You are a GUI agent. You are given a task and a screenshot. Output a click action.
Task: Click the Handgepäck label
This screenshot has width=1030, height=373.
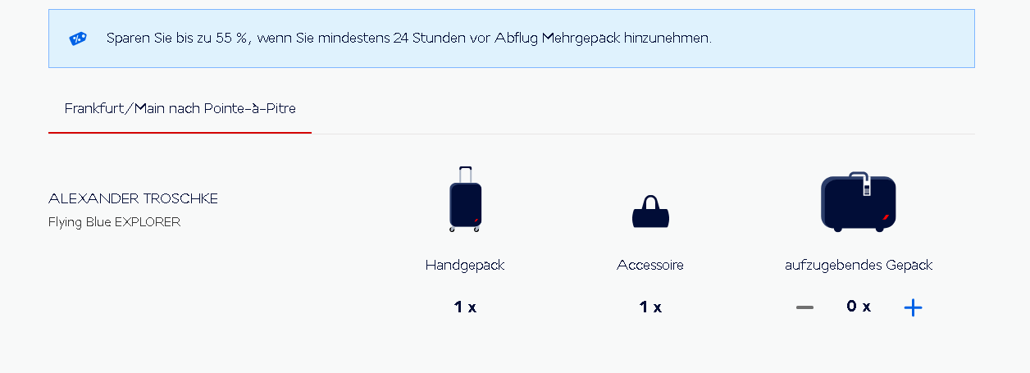(x=465, y=265)
